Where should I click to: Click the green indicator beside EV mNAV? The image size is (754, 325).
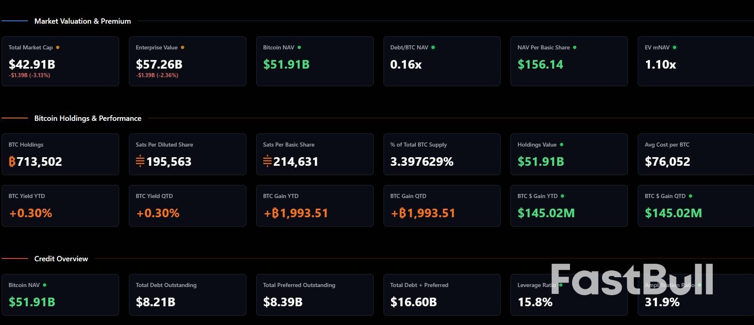coord(675,47)
